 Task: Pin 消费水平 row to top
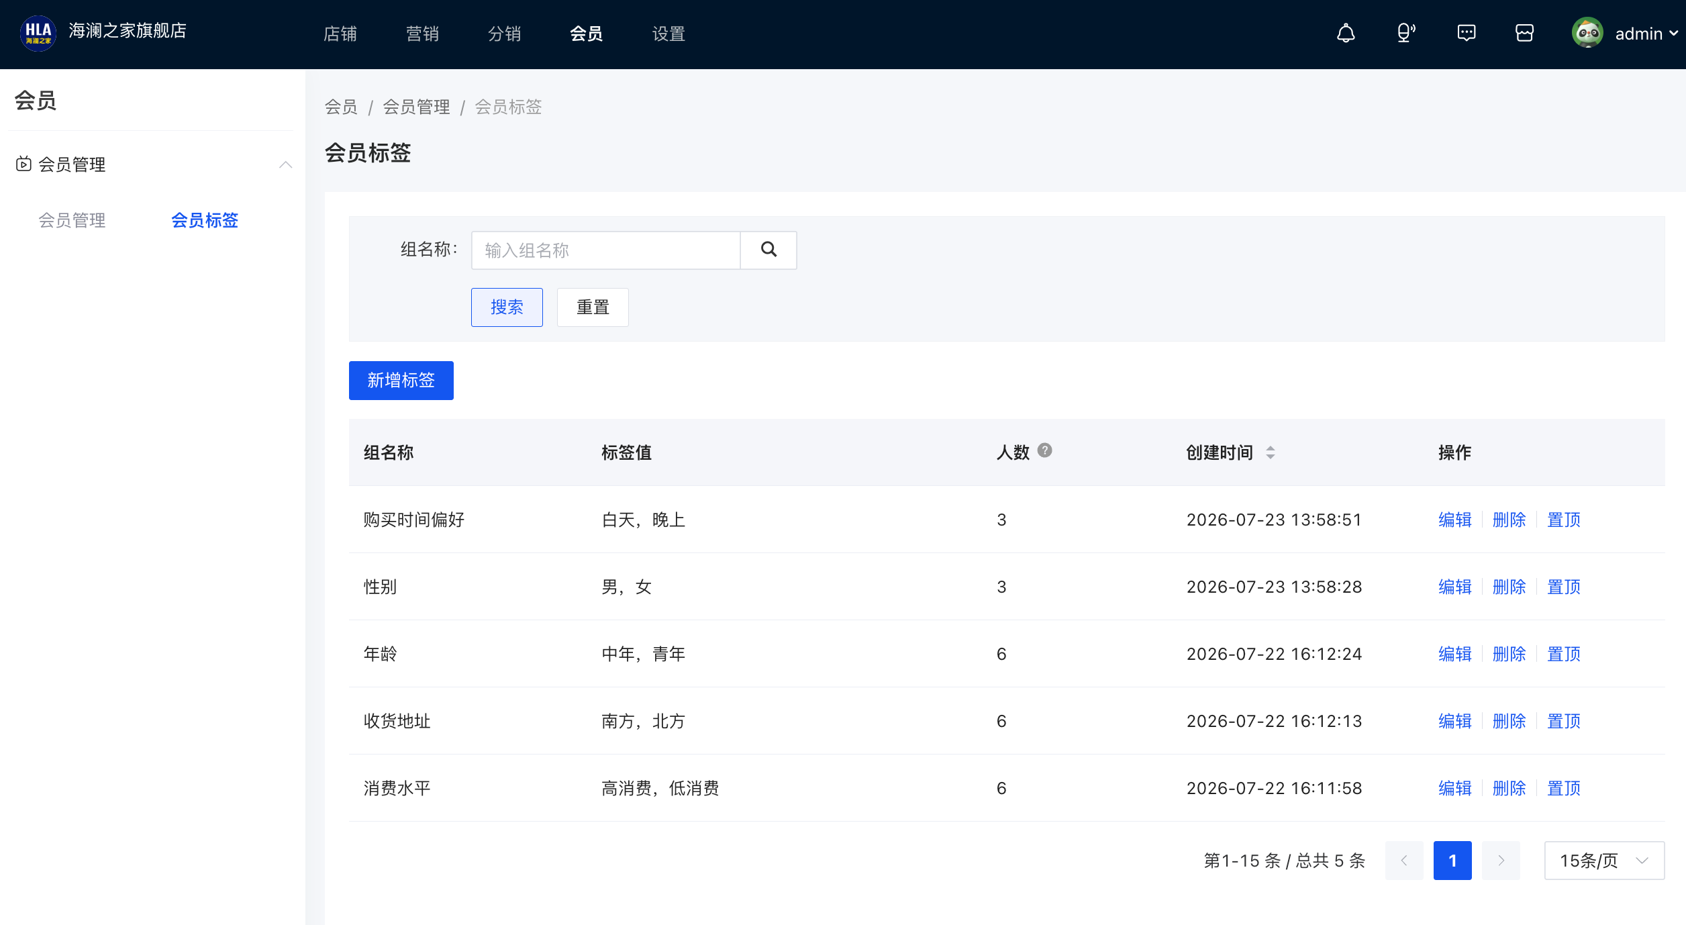[1564, 788]
